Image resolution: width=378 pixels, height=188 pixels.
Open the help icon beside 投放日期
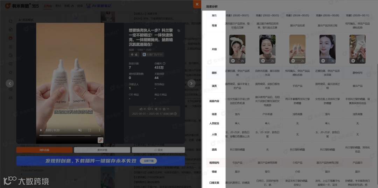[175, 114]
